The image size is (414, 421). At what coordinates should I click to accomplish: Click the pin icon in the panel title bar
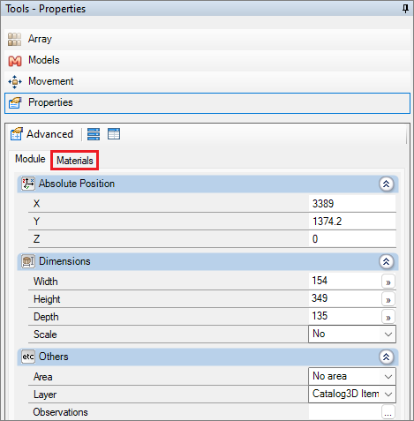pos(405,9)
